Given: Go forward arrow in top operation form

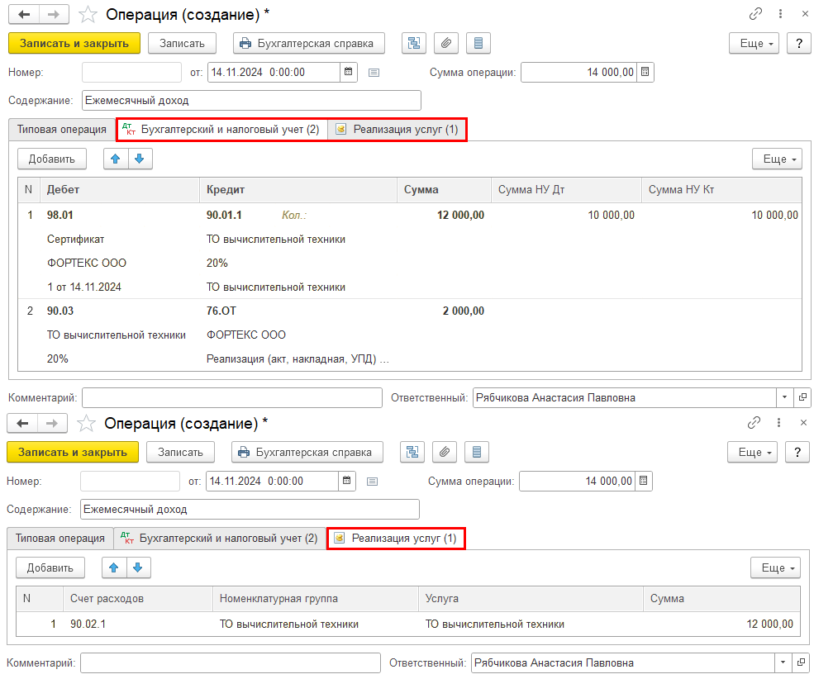Looking at the screenshot, I should (x=54, y=15).
